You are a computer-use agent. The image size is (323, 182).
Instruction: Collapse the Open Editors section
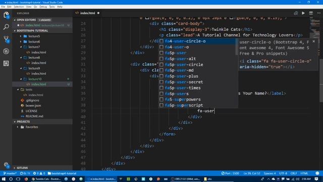[42, 20]
